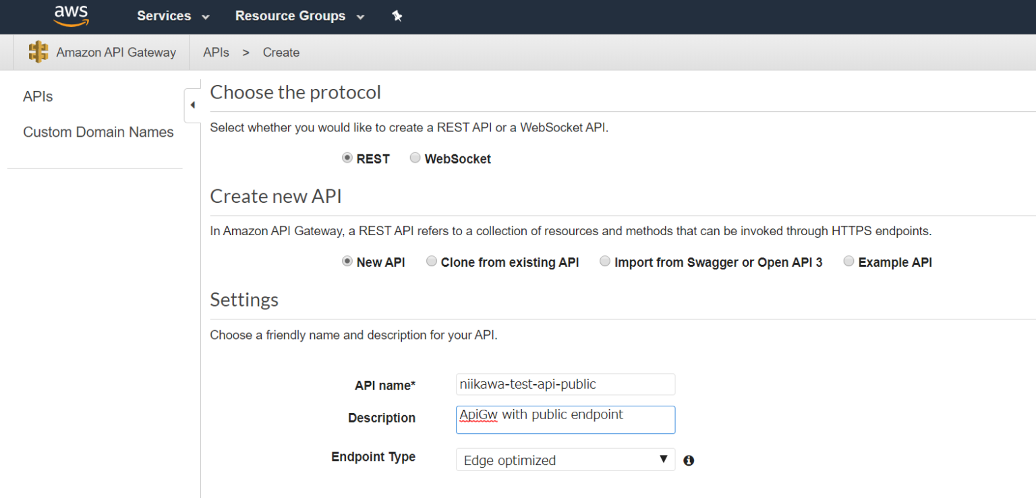Click the info icon beside Endpoint Type
Screen dimensions: 1036x498
pos(688,460)
